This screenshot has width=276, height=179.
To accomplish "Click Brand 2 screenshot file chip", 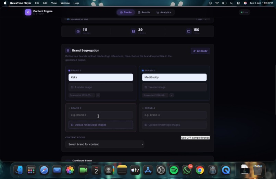I will (155, 95).
